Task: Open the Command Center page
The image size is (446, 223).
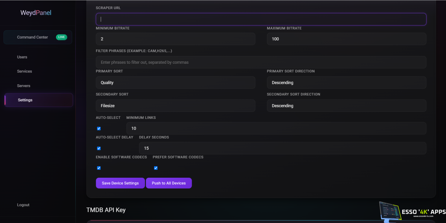Action: pos(38,37)
